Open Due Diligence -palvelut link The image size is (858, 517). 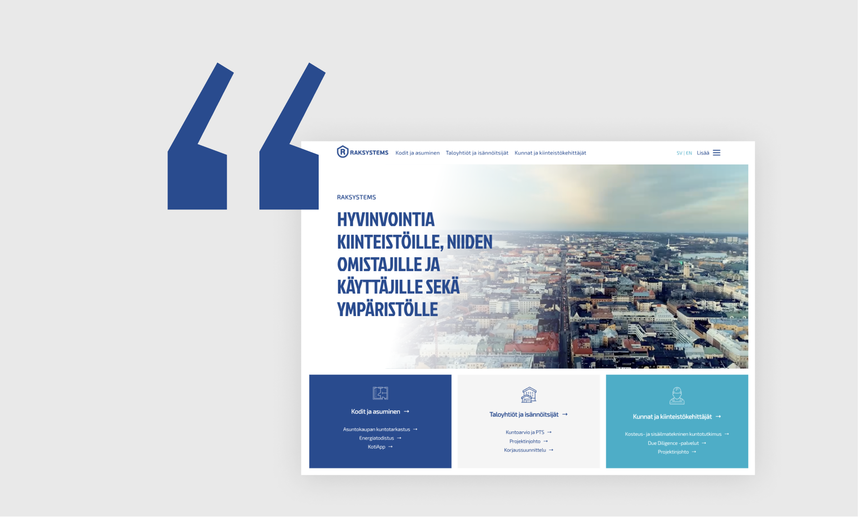[677, 443]
